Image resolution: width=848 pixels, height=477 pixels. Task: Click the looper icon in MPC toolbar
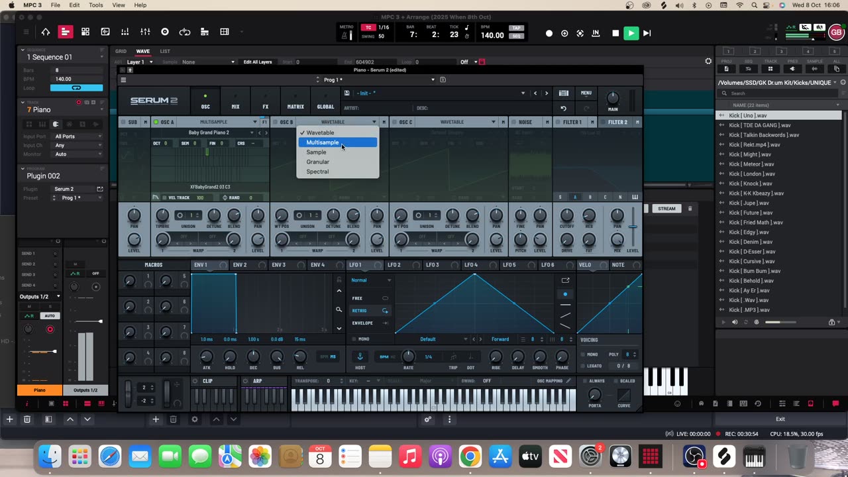point(185,32)
